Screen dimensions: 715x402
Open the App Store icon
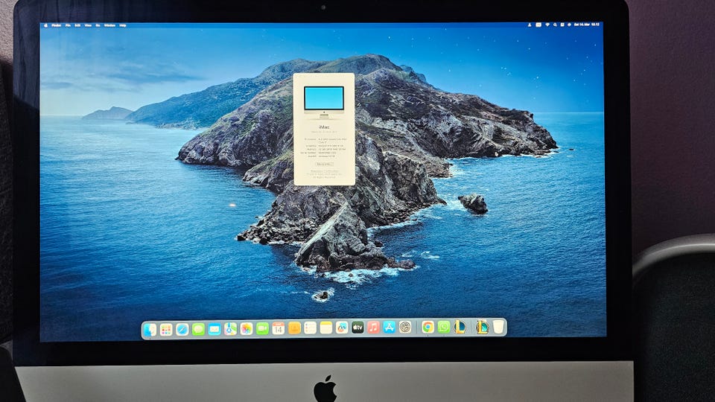[x=389, y=327]
